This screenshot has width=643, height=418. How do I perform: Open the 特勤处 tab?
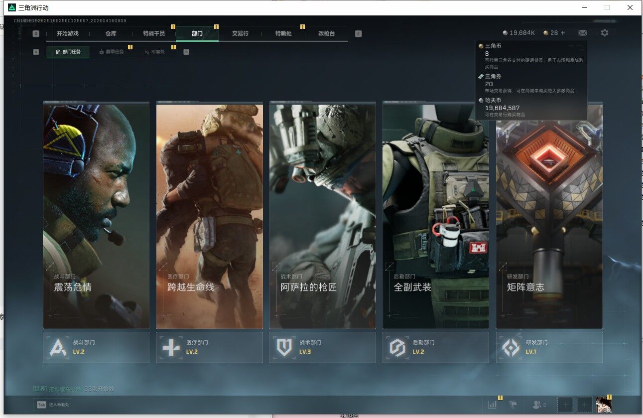(283, 33)
